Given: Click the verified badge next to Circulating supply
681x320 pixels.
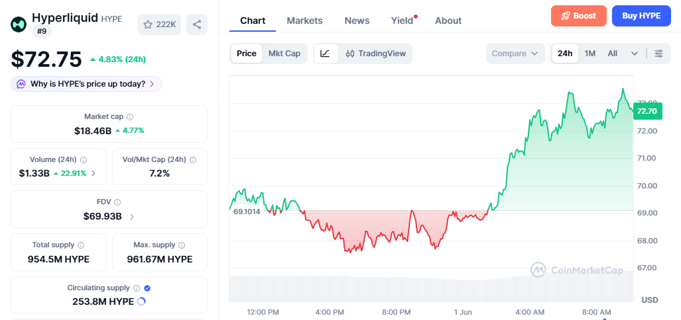Looking at the screenshot, I should tap(147, 288).
